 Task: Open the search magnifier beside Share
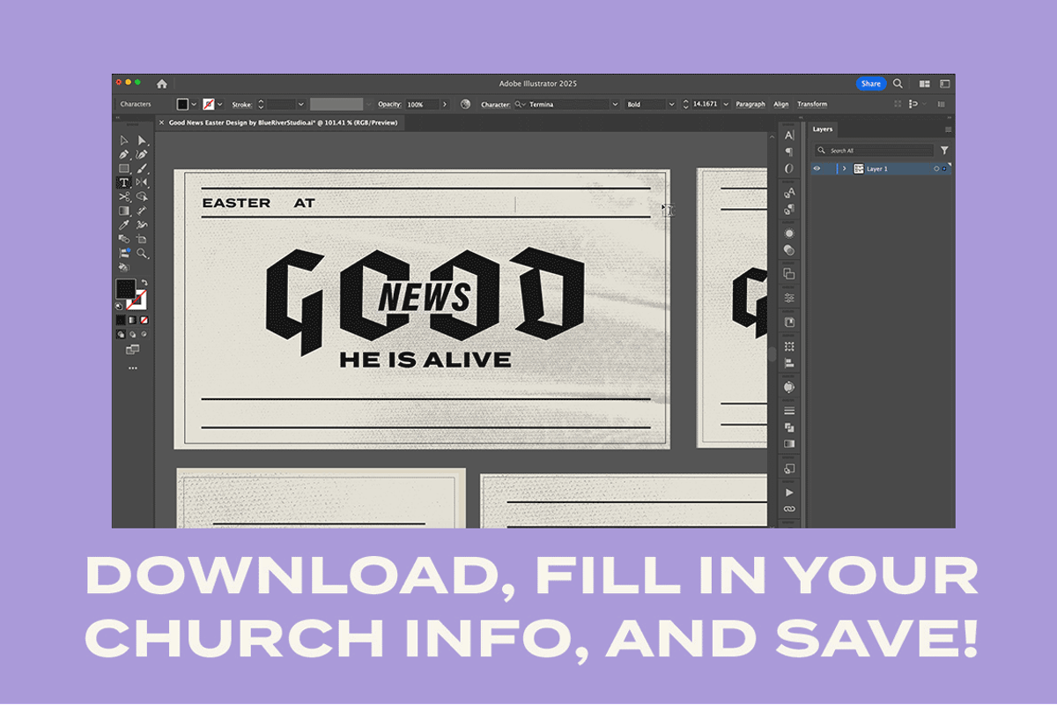[898, 84]
